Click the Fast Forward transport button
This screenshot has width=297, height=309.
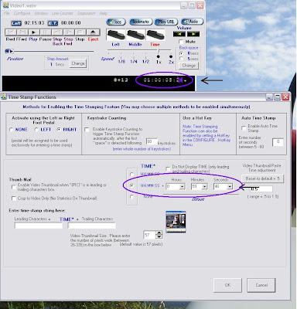click(23, 32)
